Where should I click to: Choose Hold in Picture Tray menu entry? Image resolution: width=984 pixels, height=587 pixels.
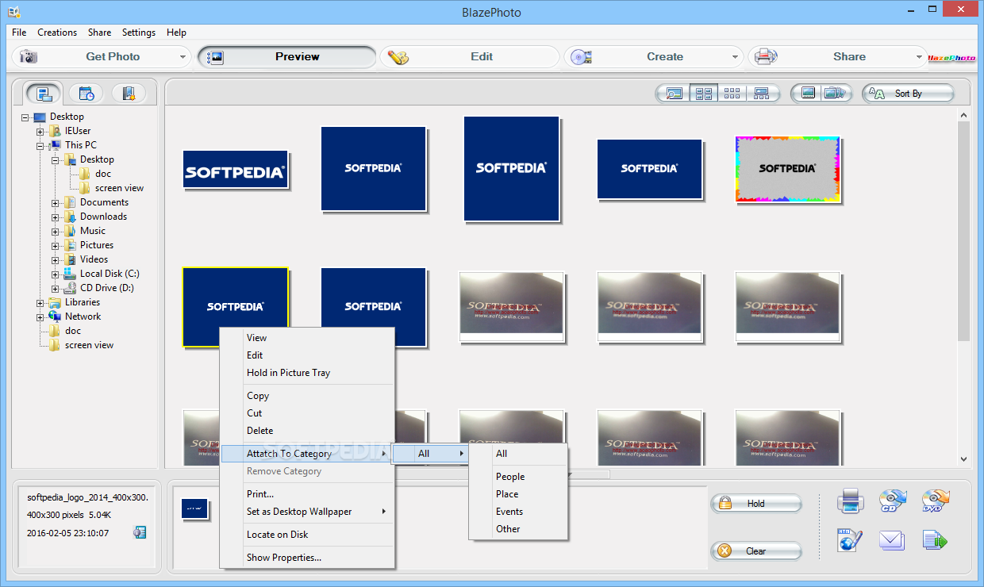307,373
